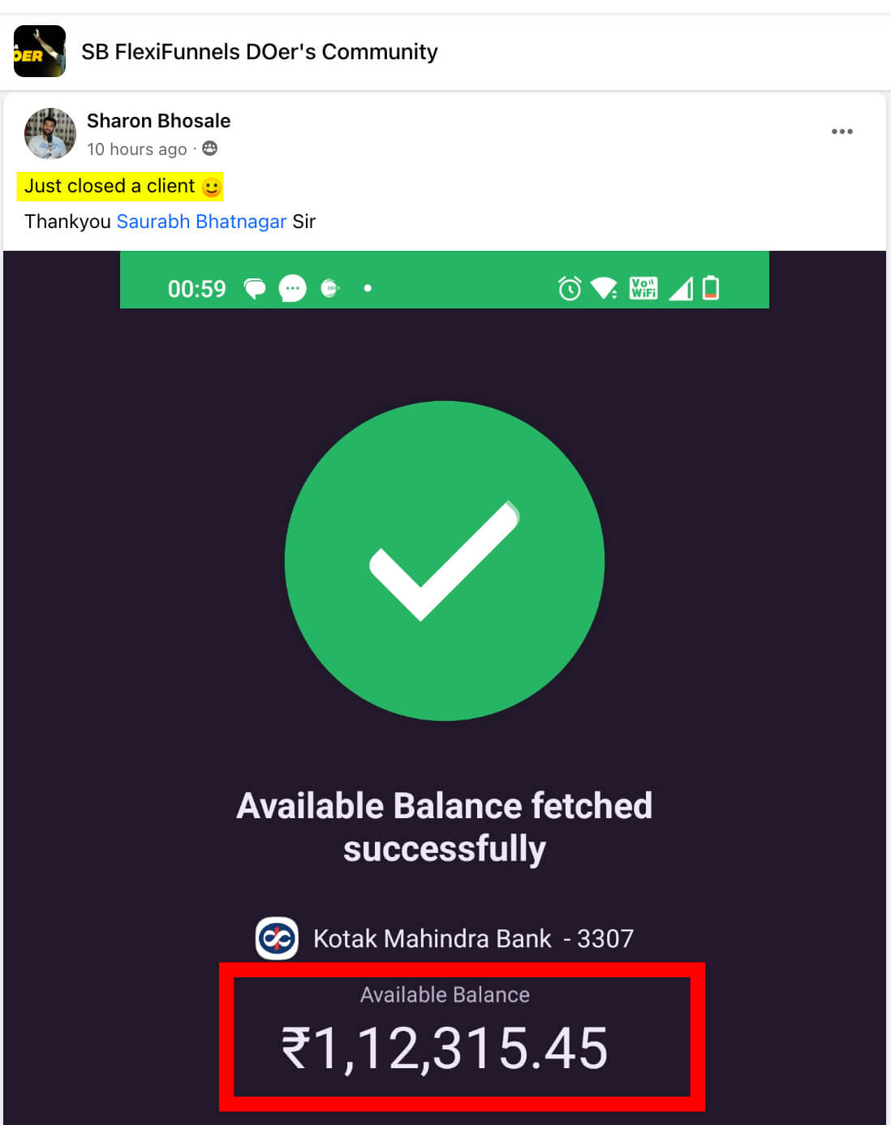Click the Wi-Fi signal icon in screenshot

tap(604, 288)
